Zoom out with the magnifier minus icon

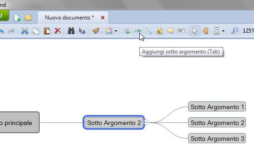pos(235,31)
